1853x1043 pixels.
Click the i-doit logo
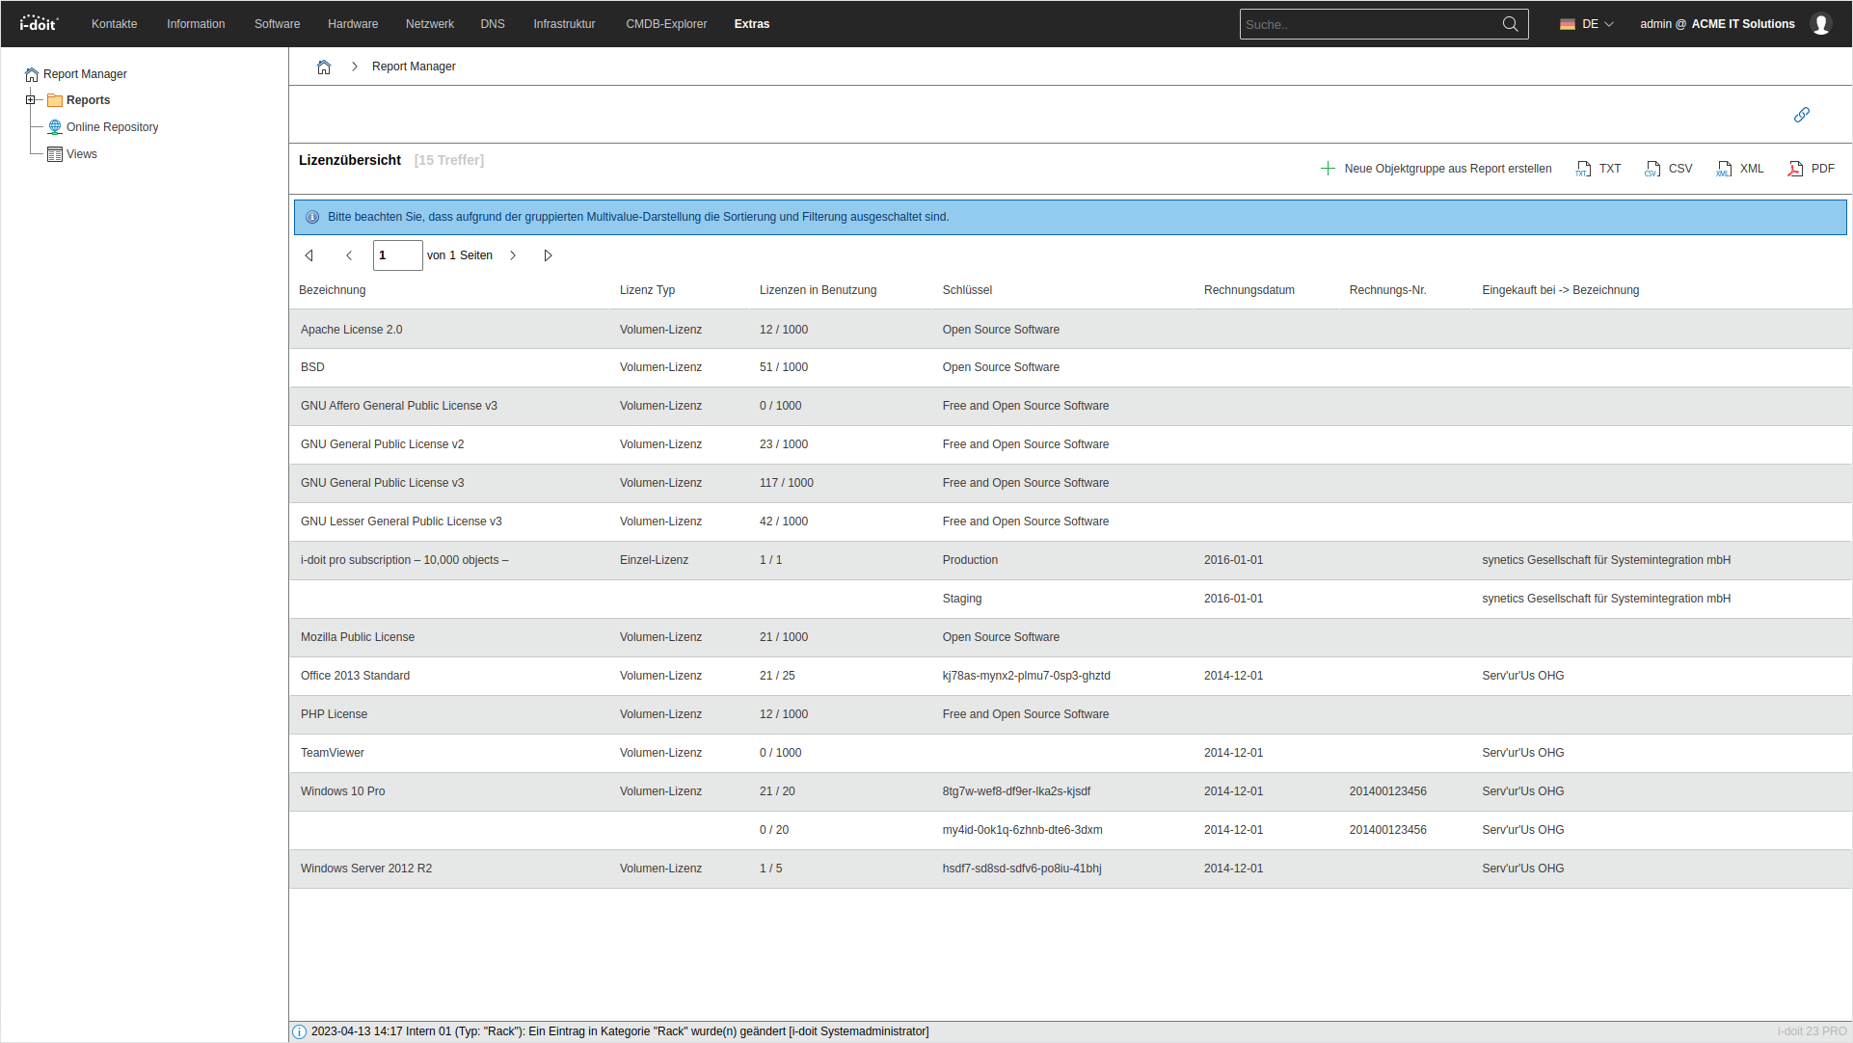(x=39, y=23)
